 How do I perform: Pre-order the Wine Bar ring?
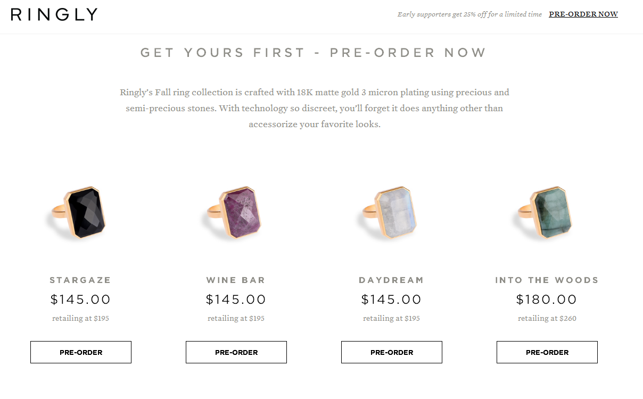point(236,352)
